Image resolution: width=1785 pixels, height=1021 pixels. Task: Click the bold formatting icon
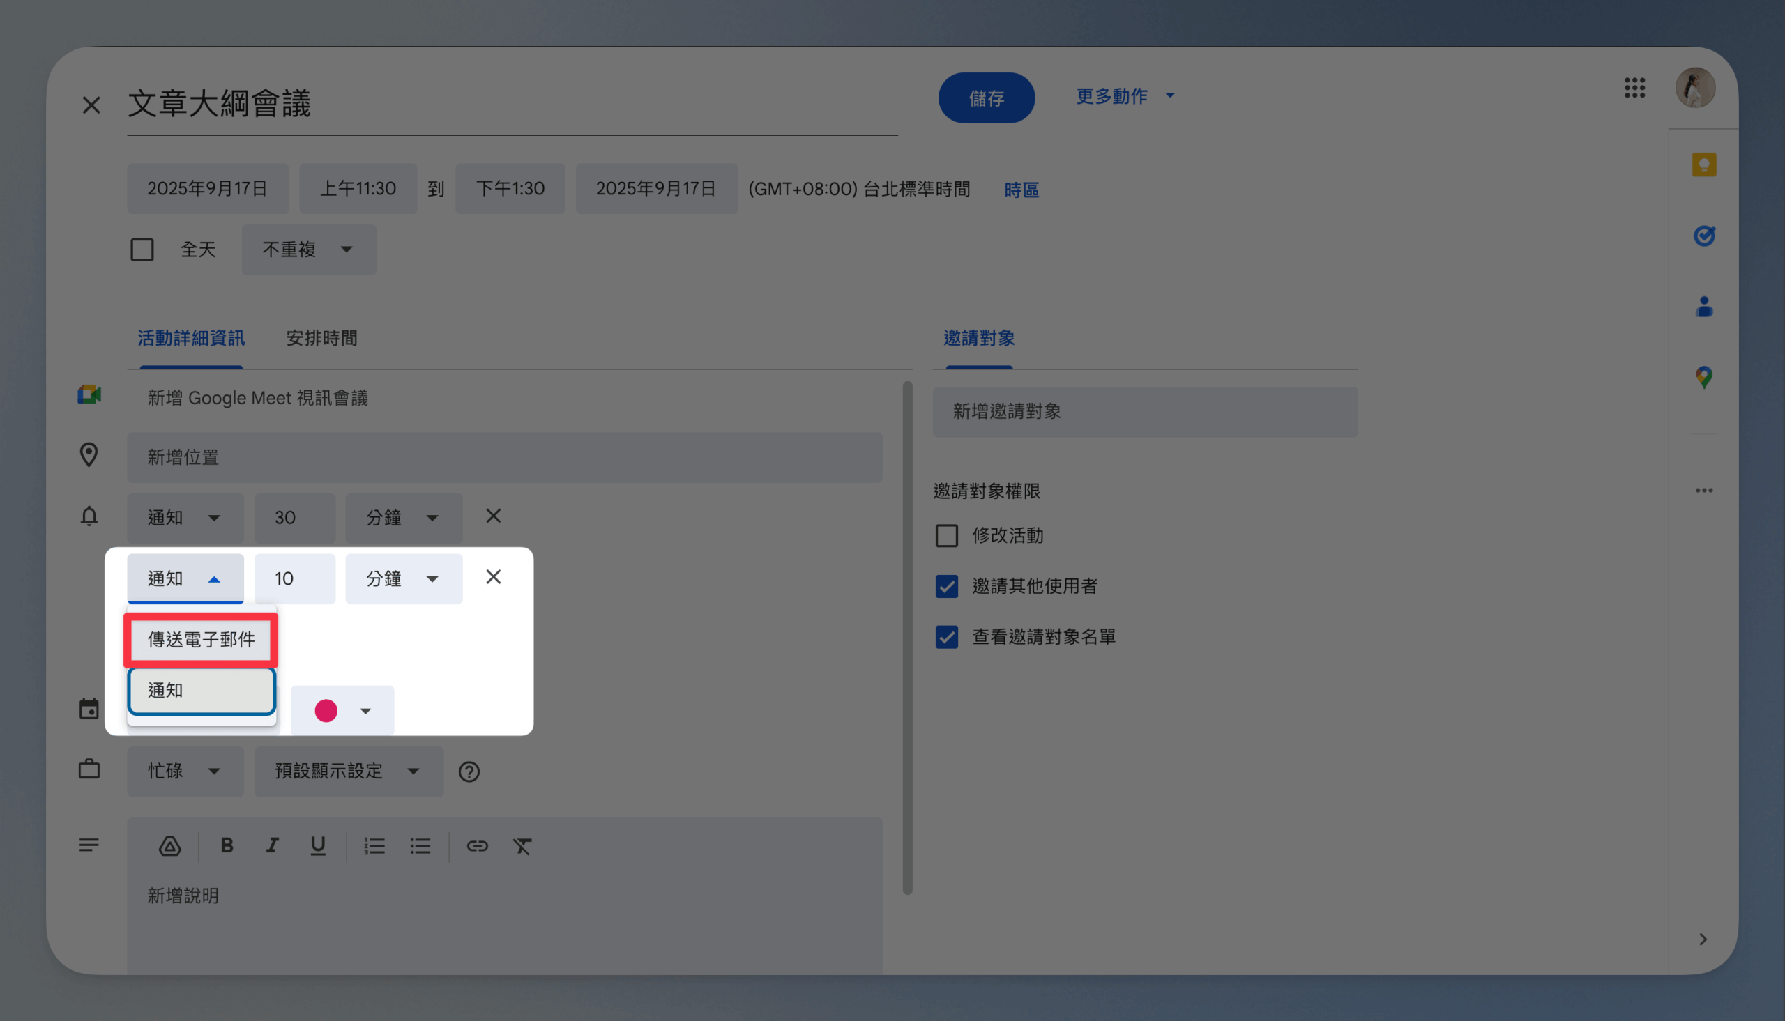(x=227, y=845)
